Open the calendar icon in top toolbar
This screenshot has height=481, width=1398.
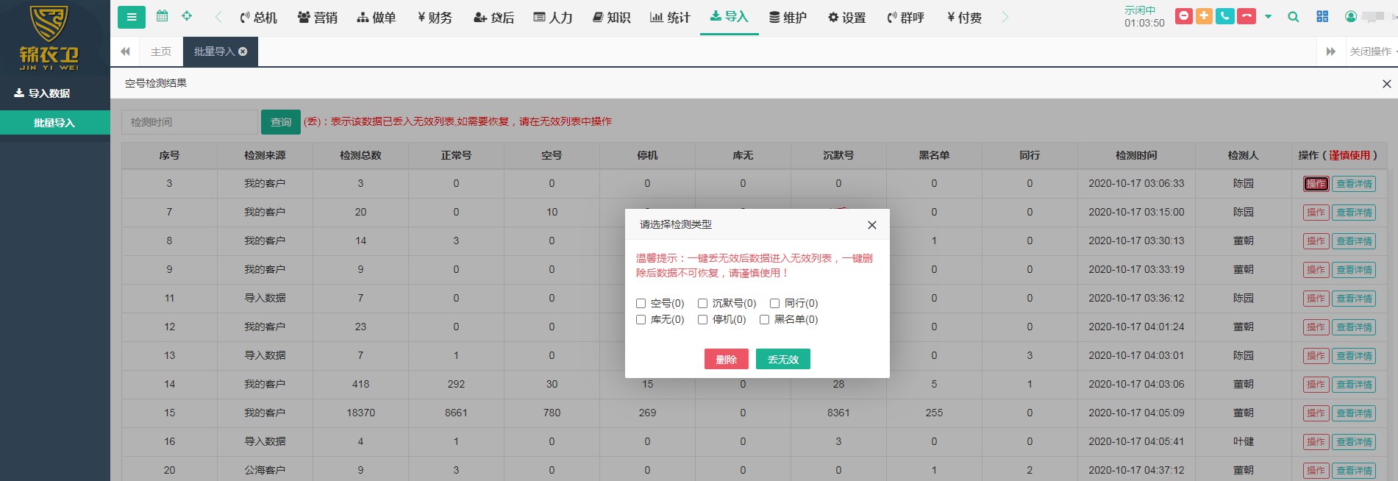163,16
